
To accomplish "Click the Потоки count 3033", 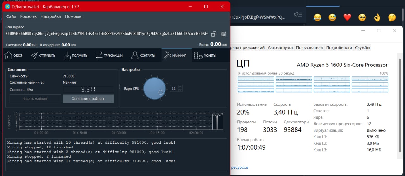I will 270,130.
